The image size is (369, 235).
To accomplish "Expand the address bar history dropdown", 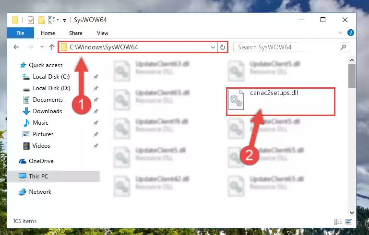I will [213, 47].
